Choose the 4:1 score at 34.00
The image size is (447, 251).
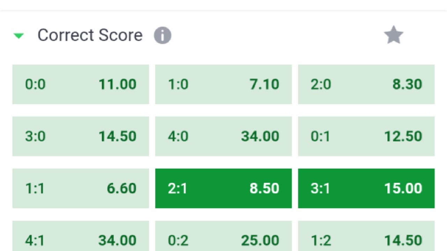click(81, 239)
